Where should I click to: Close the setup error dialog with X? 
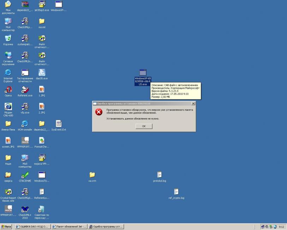(x=193, y=103)
